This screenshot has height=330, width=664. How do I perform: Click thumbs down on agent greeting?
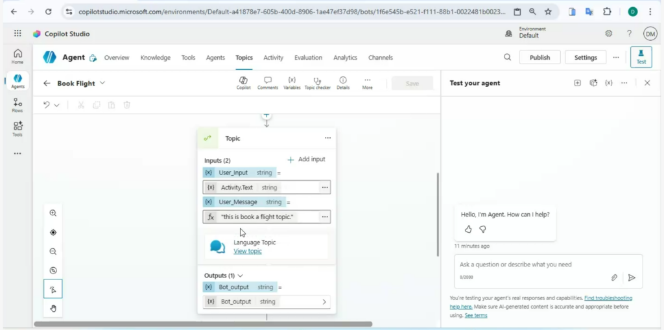[x=482, y=229]
